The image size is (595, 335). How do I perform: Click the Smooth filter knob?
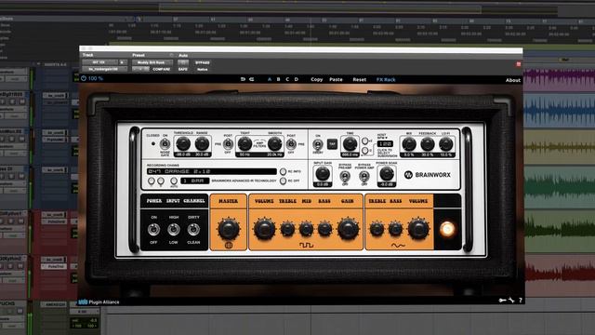[274, 143]
